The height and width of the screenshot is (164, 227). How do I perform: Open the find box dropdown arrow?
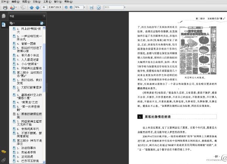point(124,7)
